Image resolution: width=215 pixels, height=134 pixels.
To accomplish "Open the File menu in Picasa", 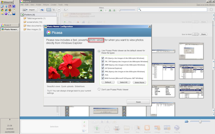I will coord(22,5).
